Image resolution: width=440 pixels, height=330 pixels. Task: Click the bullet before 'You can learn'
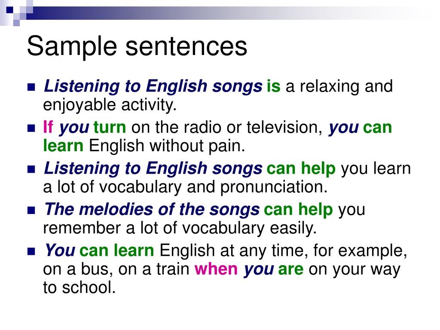tap(31, 251)
